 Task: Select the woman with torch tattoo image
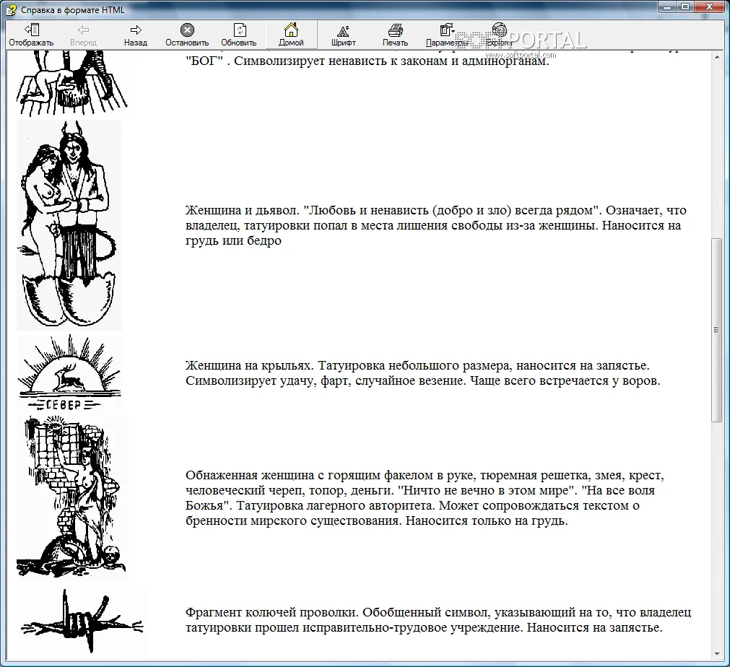tap(71, 497)
